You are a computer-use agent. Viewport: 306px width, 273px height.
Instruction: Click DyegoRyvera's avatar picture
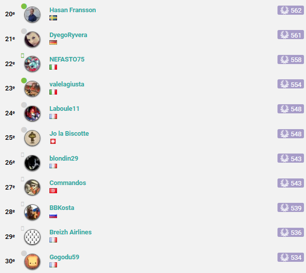pos(32,39)
